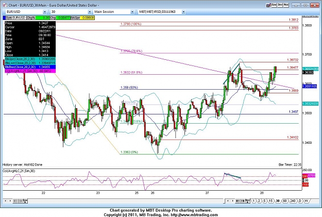Click the yellow BASpr 0.00008 cell
Screen dimensions: 322x217
point(88,18)
